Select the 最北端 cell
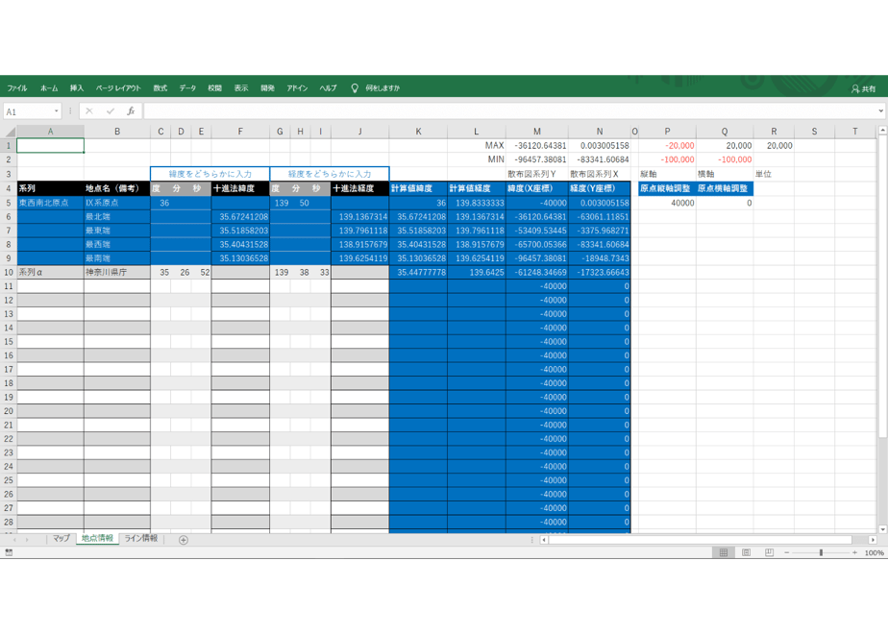This screenshot has height=634, width=888. 117,217
